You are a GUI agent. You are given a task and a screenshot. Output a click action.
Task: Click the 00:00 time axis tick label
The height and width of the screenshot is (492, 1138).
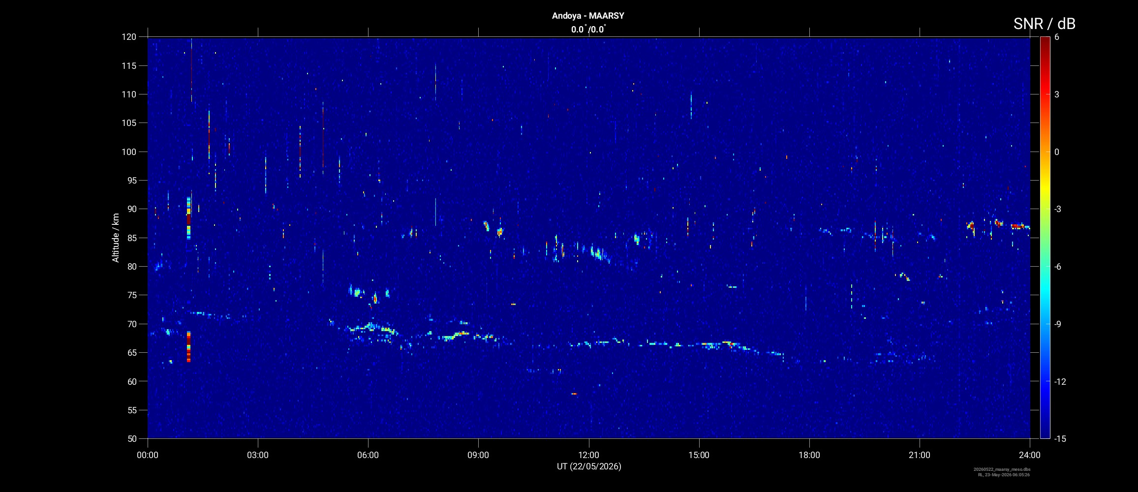pyautogui.click(x=148, y=455)
